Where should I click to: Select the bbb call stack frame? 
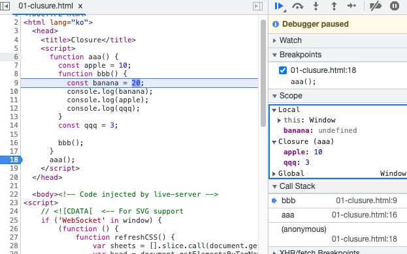(338, 201)
